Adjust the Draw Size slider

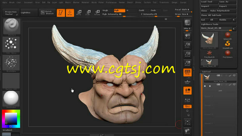183,15
